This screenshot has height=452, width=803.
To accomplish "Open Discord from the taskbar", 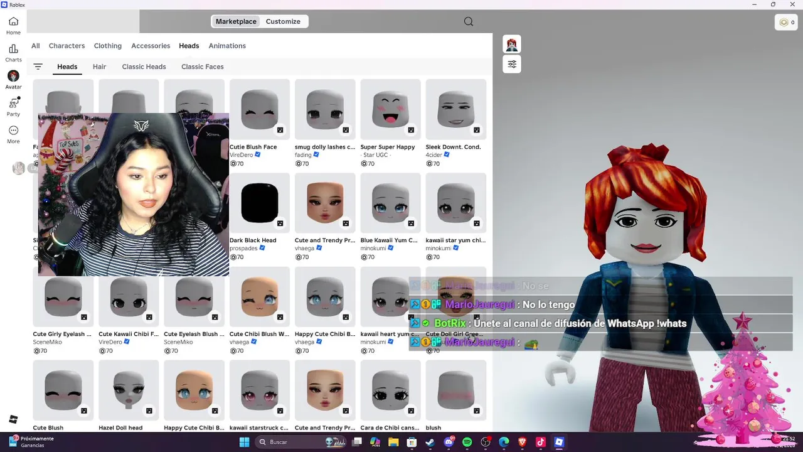I will pos(449,443).
